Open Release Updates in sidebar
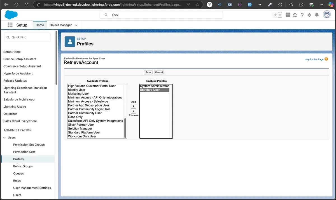 click(x=15, y=81)
